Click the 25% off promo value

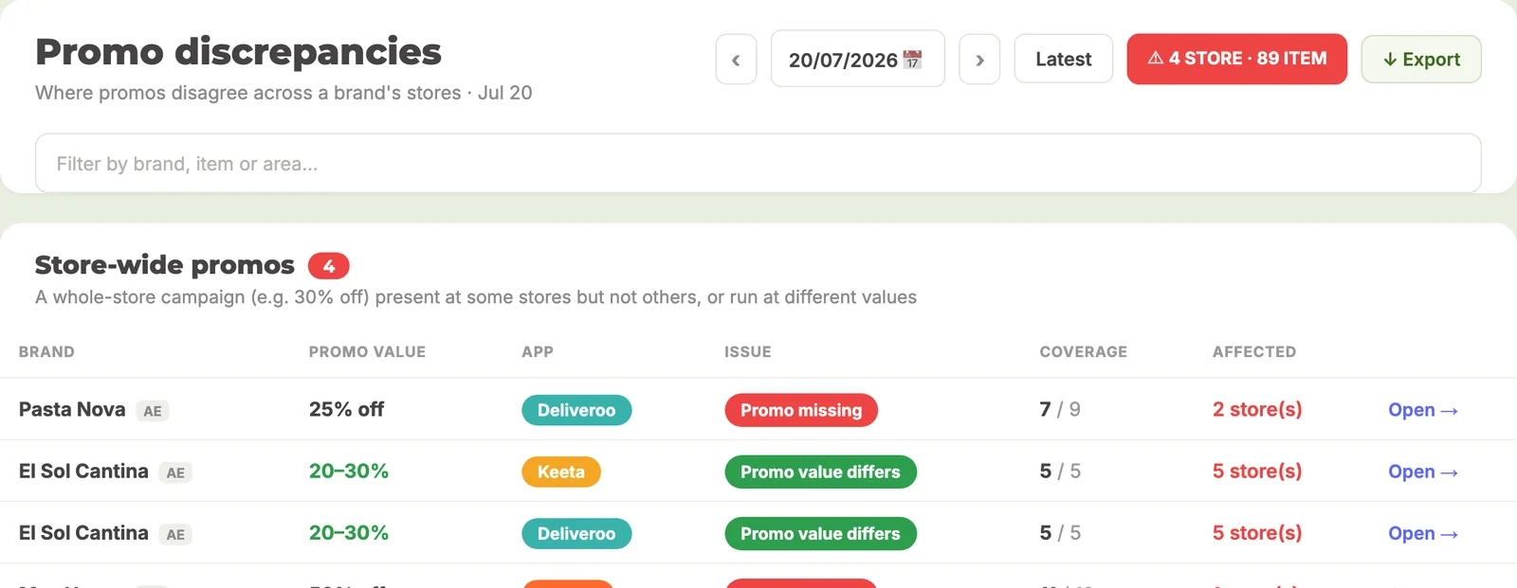pos(346,409)
